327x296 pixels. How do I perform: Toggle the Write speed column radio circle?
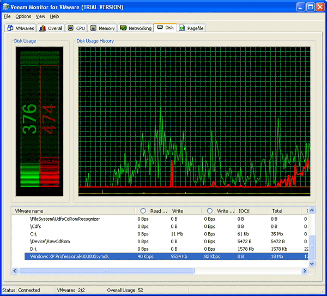(210, 211)
